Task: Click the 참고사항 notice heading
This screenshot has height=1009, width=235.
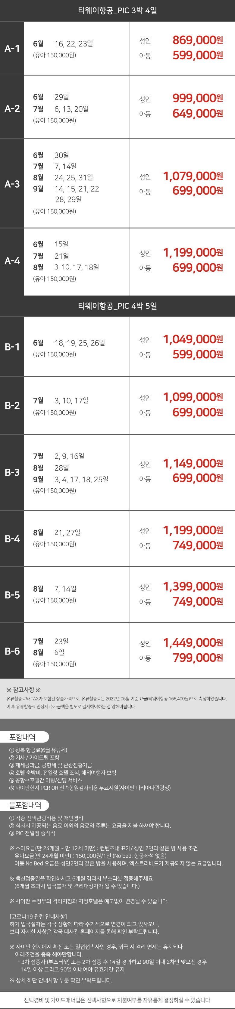Action: point(24,689)
